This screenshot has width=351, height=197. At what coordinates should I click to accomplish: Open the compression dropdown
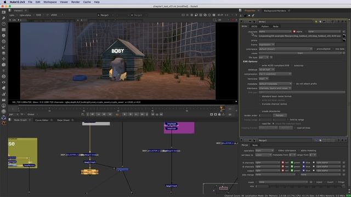coord(275,74)
